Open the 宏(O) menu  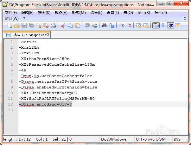pos(128,13)
